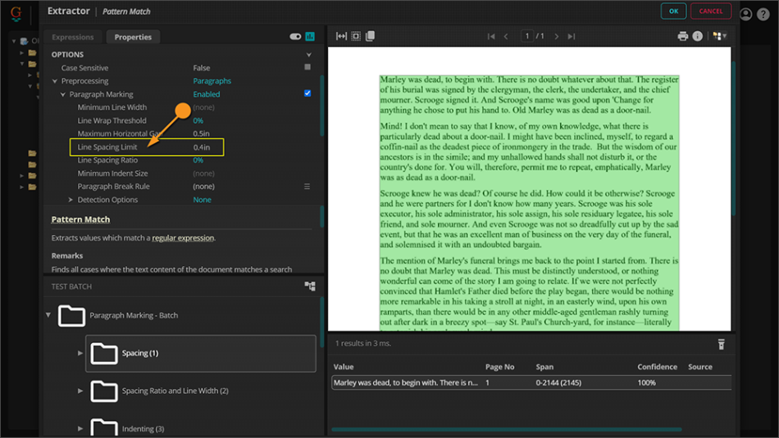Open the help question mark icon
Image resolution: width=779 pixels, height=438 pixels.
tap(763, 14)
